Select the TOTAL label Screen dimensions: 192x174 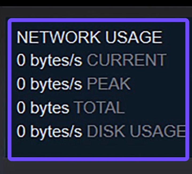[x=100, y=108]
